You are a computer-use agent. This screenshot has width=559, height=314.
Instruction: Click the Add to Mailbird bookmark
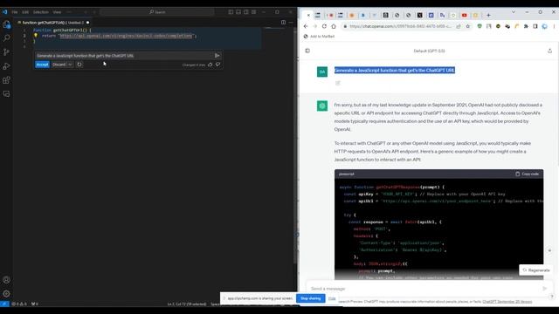(319, 37)
